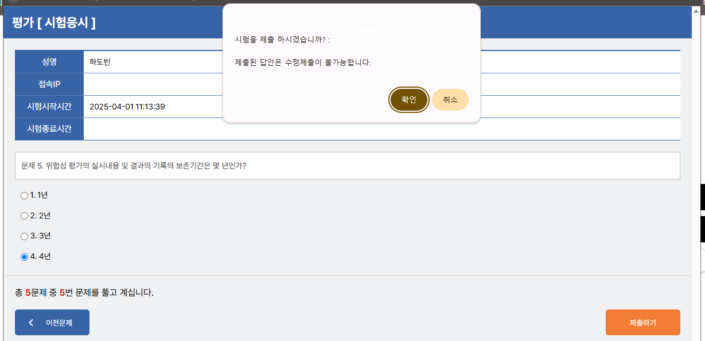The width and height of the screenshot is (705, 341).
Task: Click the left chevron icon on 이전문제
Action: [31, 323]
